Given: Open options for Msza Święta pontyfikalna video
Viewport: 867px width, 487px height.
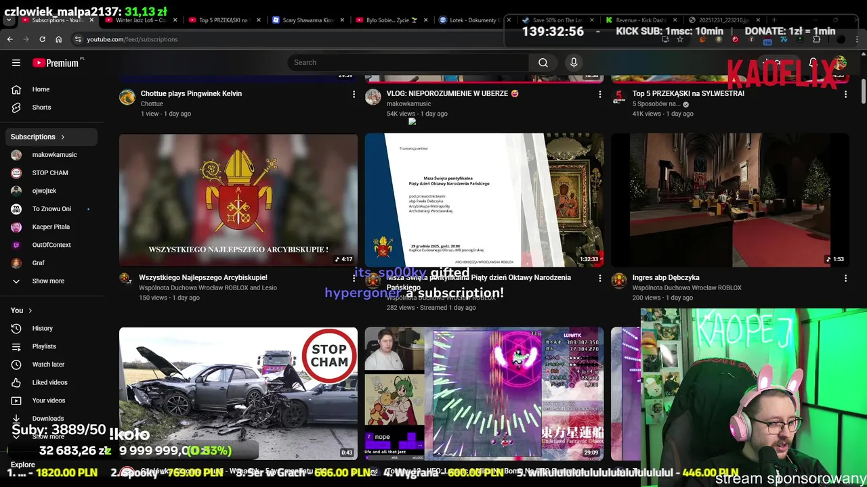Looking at the screenshot, I should pyautogui.click(x=599, y=278).
